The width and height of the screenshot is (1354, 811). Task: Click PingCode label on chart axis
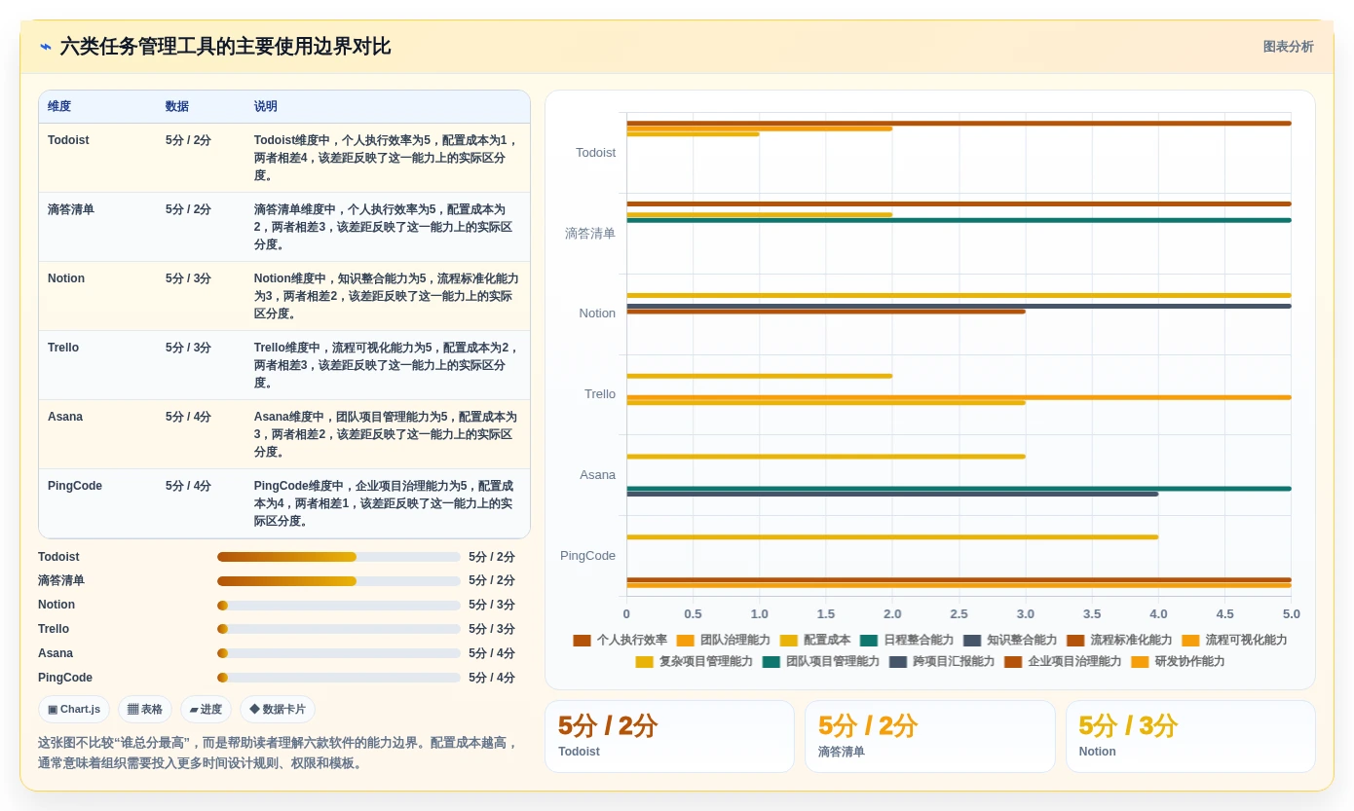[587, 556]
